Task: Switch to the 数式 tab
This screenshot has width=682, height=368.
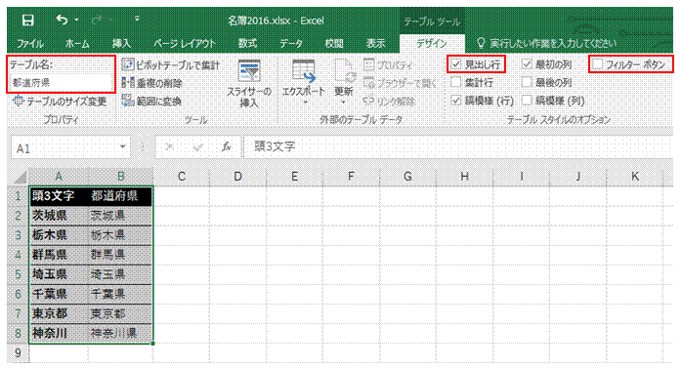Action: (x=247, y=44)
